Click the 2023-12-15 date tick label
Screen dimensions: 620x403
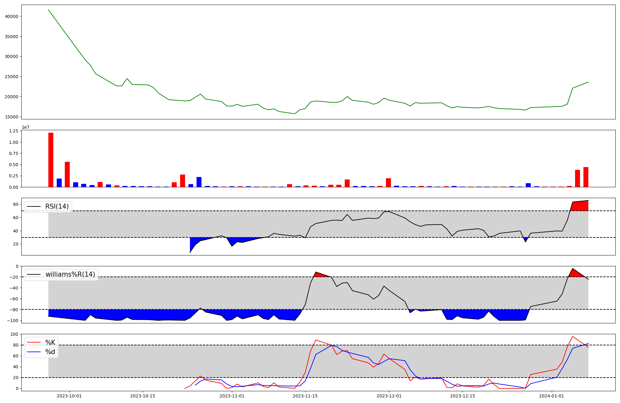463,396
